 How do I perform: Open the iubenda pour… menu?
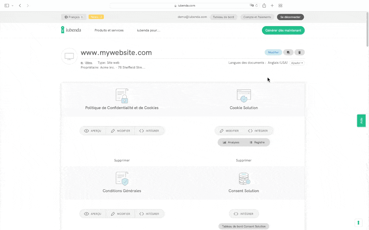(x=148, y=30)
